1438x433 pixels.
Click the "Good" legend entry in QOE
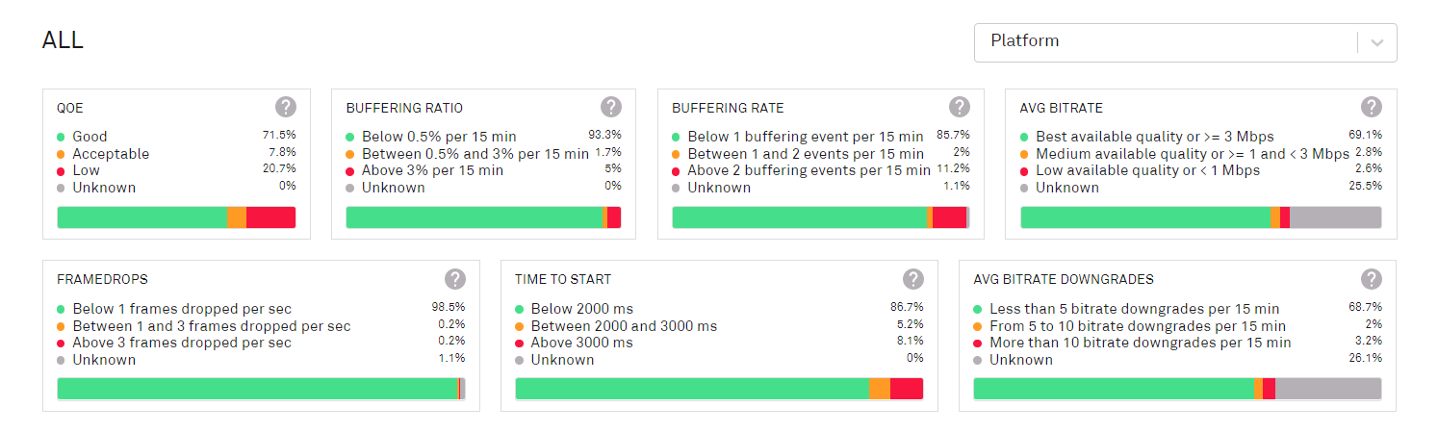point(90,137)
